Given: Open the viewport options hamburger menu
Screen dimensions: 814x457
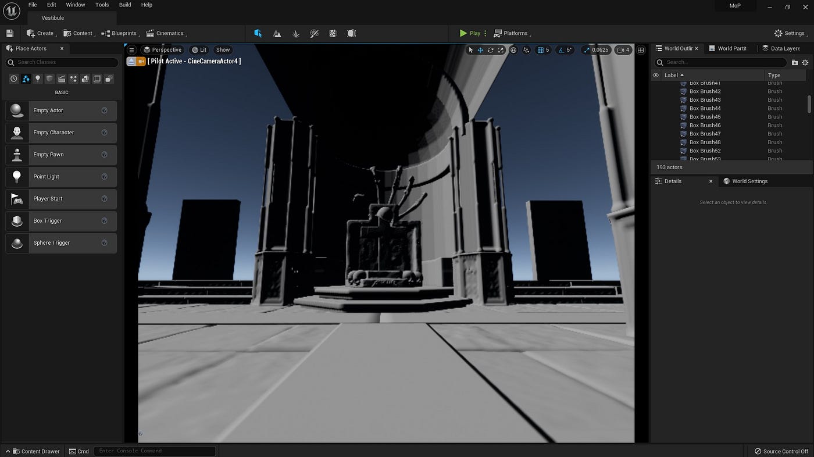Looking at the screenshot, I should 132,50.
